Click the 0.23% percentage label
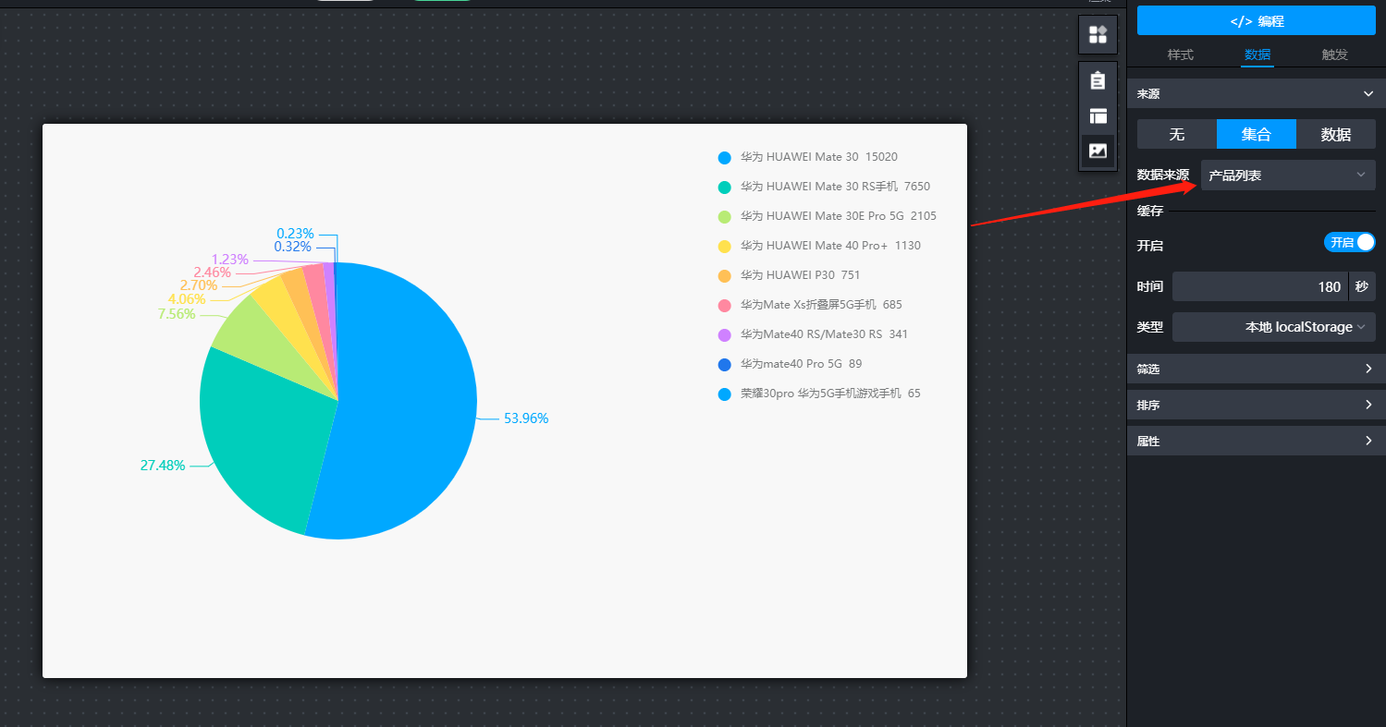 tap(296, 234)
